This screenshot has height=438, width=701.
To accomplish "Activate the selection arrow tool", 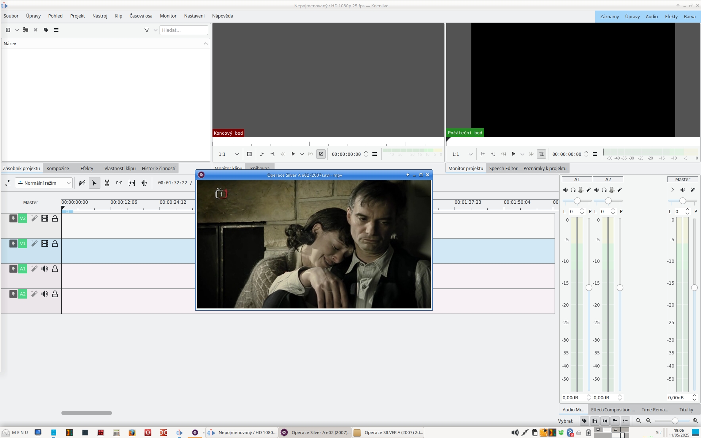I will [x=95, y=183].
